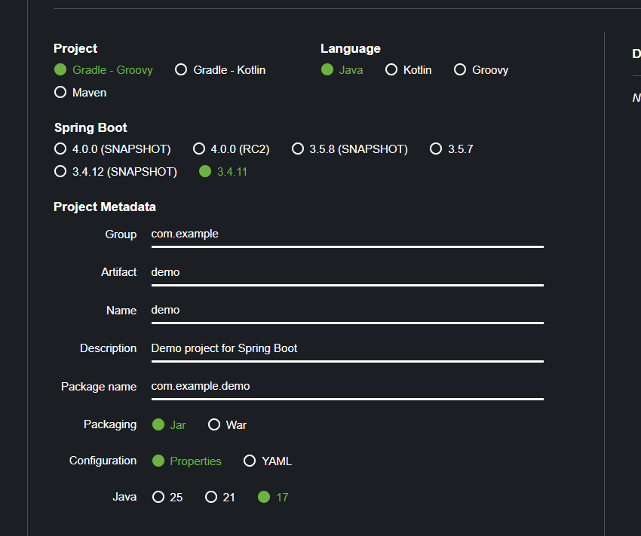The width and height of the screenshot is (641, 536).
Task: Click the Description label
Action: (109, 348)
